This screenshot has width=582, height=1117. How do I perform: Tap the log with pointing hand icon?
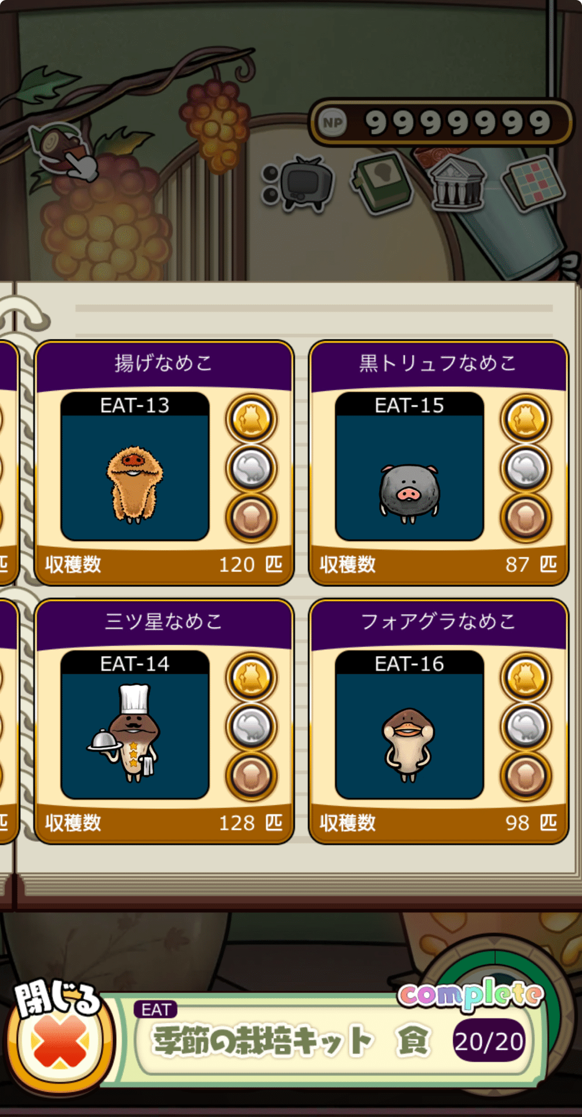click(x=65, y=151)
